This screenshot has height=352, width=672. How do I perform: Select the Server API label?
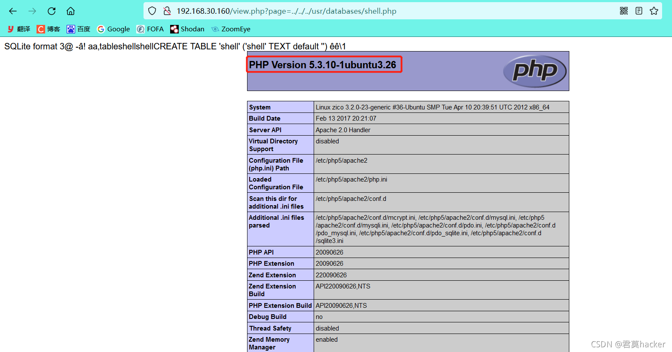point(265,130)
